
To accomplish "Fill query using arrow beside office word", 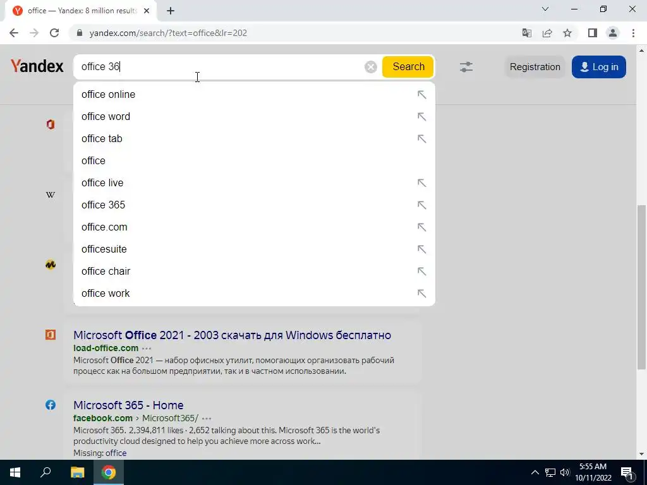I will (x=421, y=117).
